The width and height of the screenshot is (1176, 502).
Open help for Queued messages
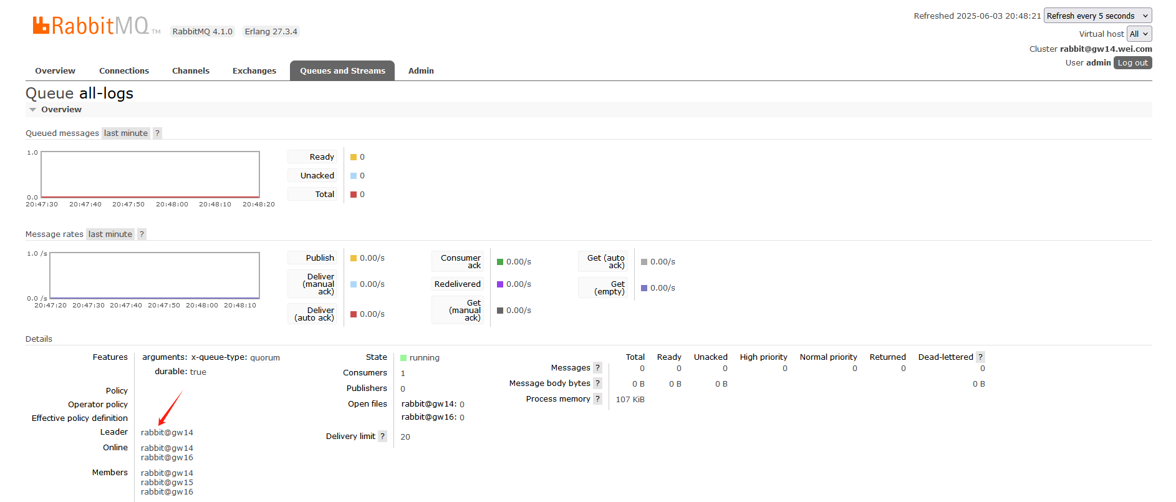tap(157, 133)
